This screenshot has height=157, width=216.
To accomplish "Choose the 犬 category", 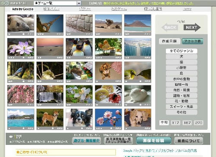I will click(x=181, y=57).
